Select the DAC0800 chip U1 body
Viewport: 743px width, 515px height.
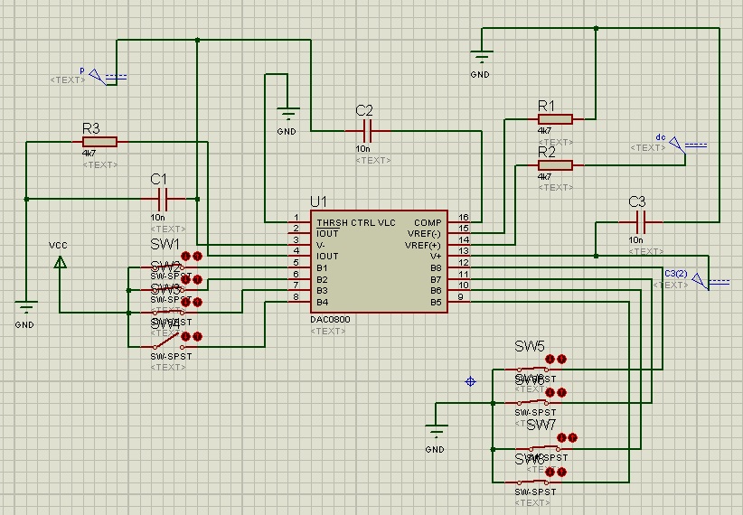tap(378, 262)
